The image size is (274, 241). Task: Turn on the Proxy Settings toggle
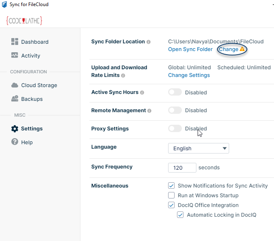click(175, 128)
